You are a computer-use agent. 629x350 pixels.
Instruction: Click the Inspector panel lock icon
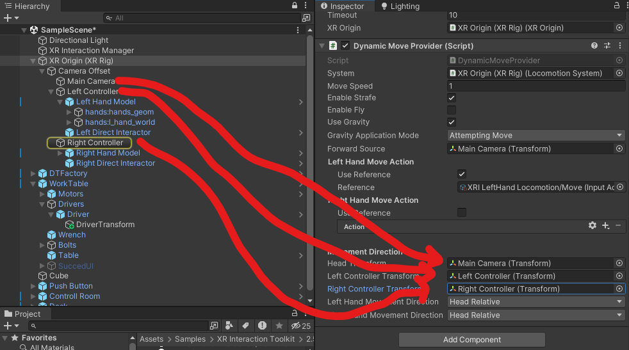617,6
